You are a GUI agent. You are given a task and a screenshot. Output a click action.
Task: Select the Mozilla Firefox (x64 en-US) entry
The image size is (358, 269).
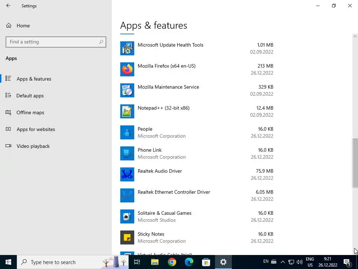tap(197, 69)
